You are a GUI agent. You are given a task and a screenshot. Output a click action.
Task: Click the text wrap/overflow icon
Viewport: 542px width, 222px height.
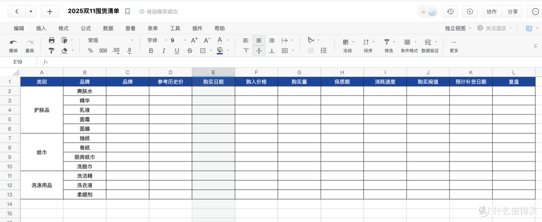(x=285, y=40)
